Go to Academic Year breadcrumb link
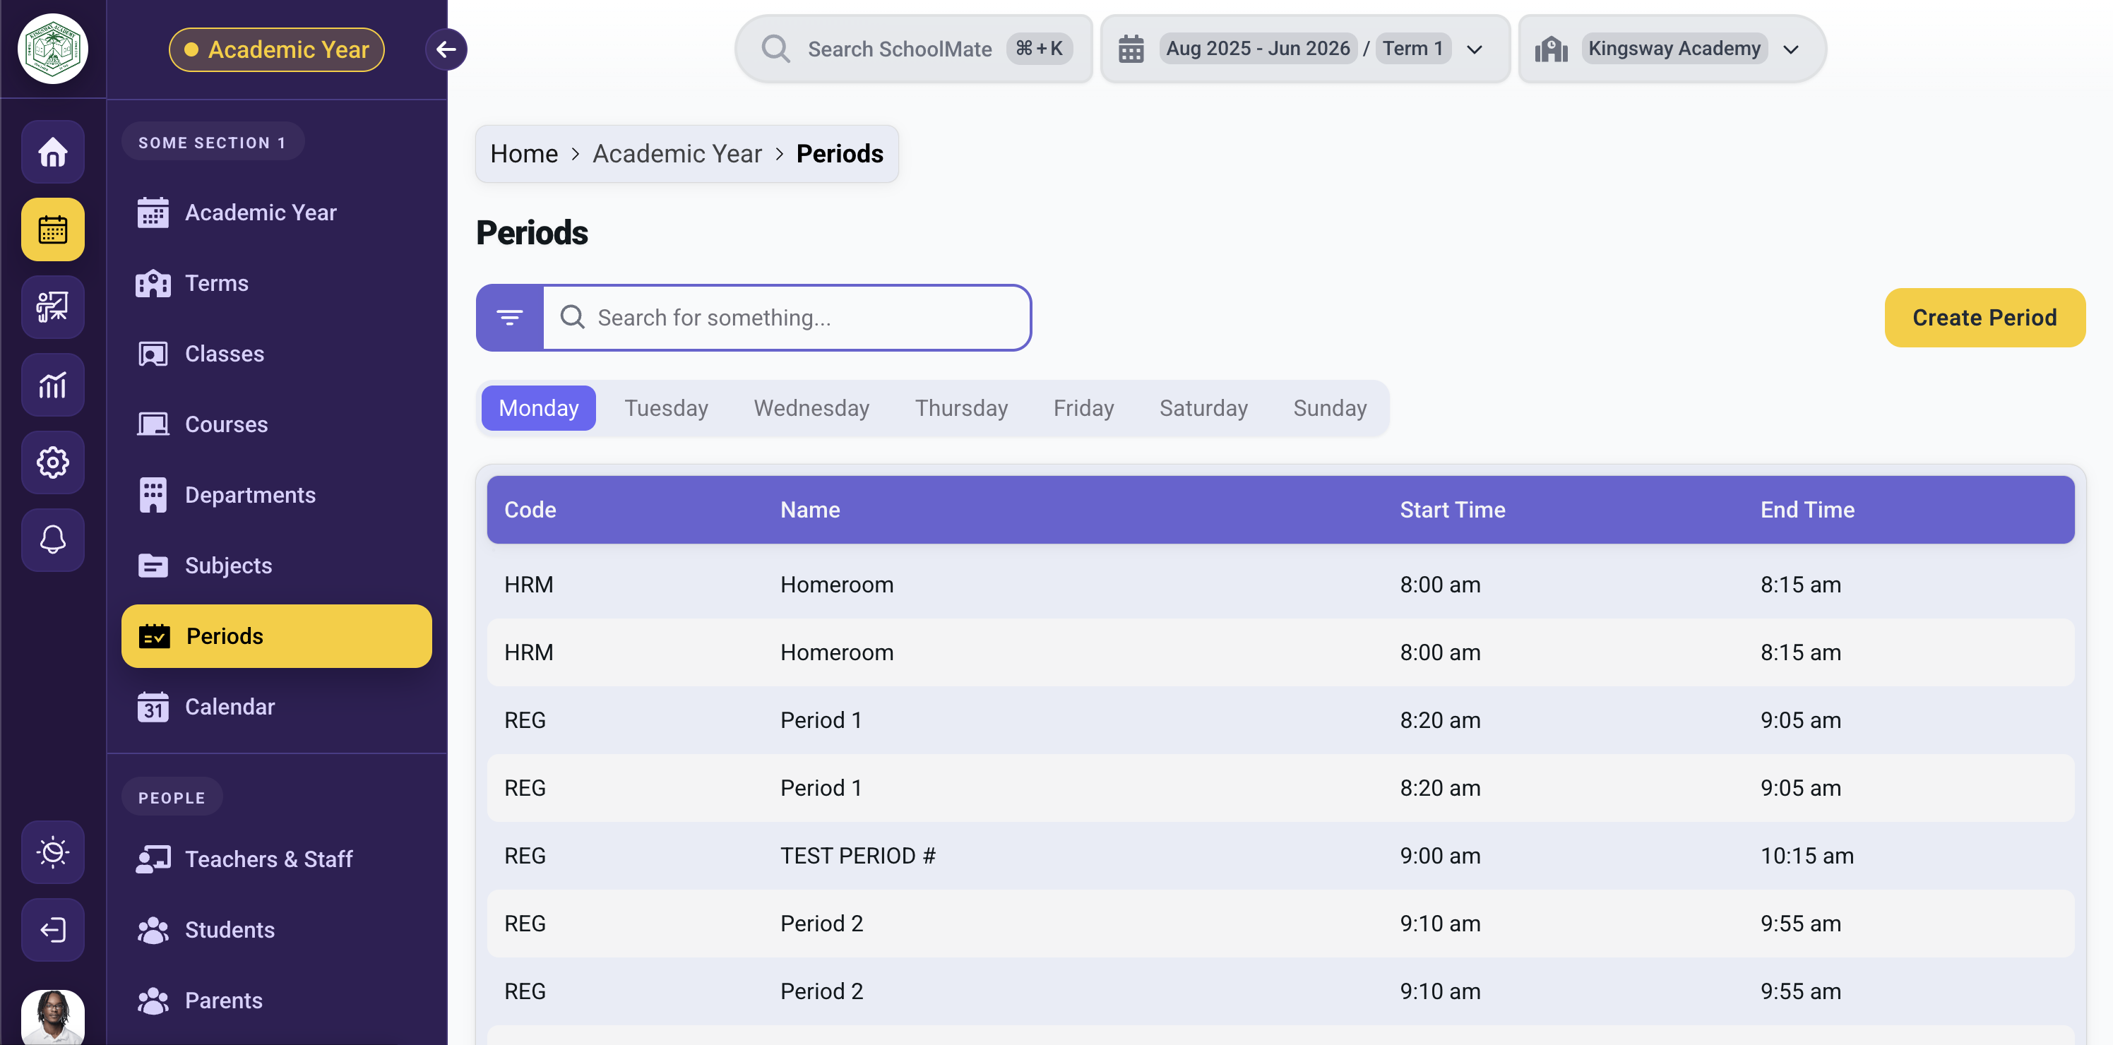 pyautogui.click(x=677, y=153)
